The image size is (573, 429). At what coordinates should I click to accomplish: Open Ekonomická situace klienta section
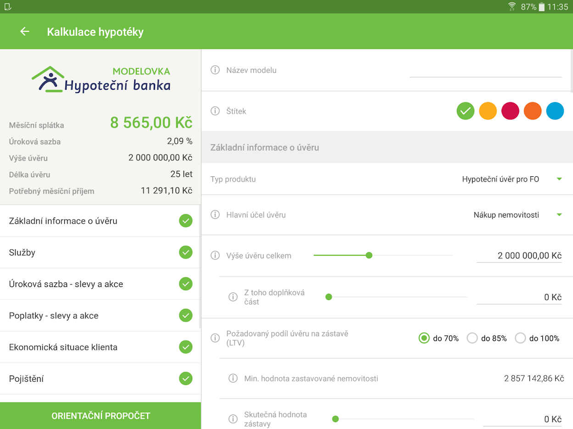(x=100, y=347)
